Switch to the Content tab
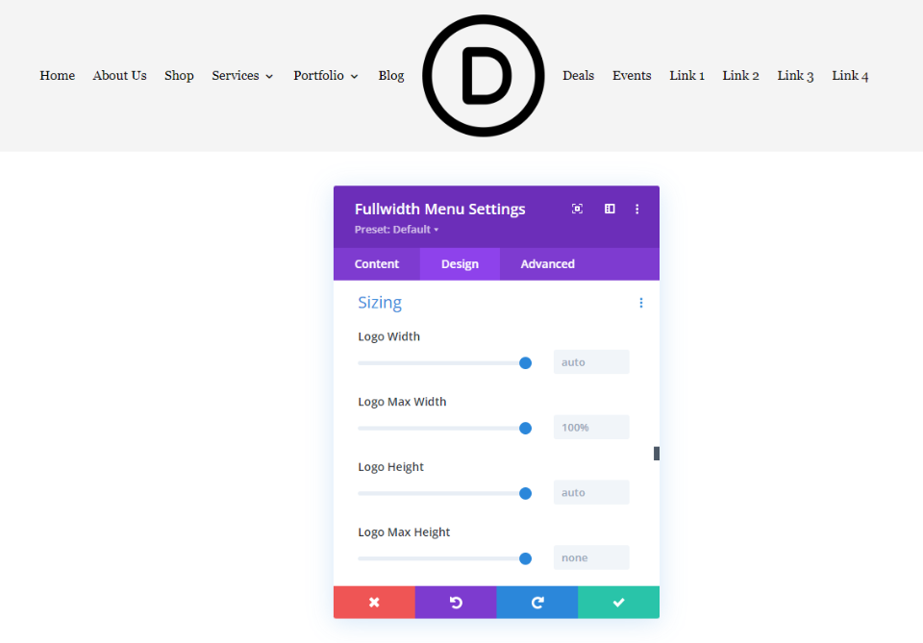923x643 pixels. (x=377, y=264)
